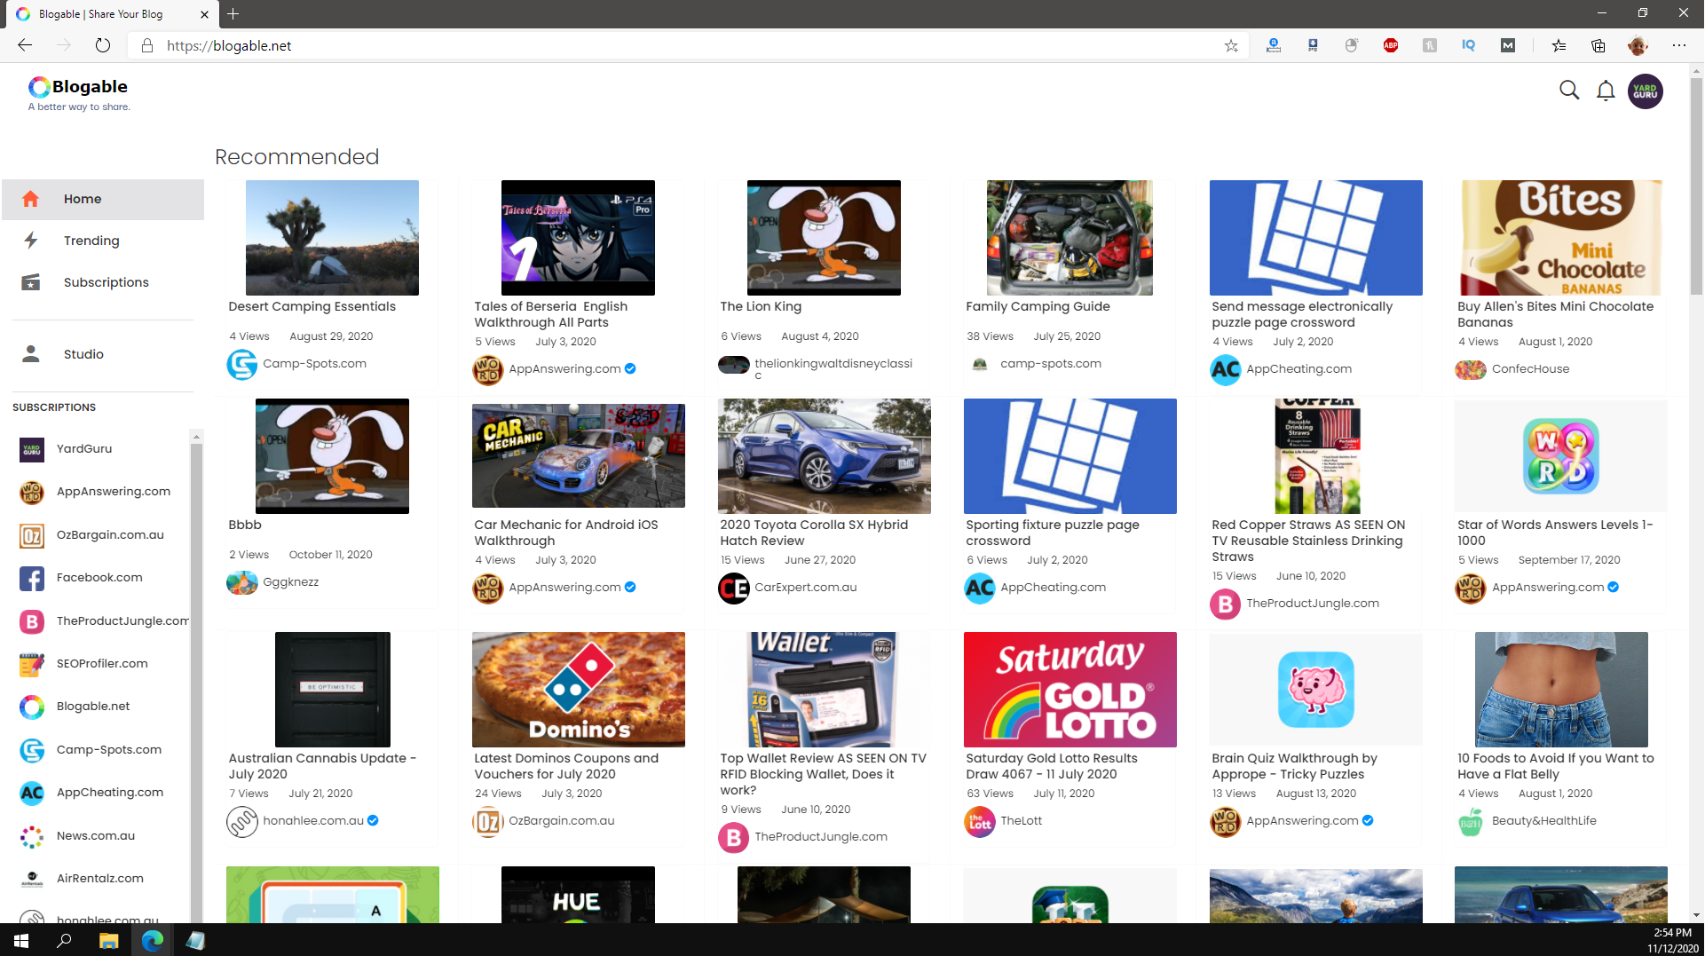Open Windows Start menu
Screen dimensions: 1705x956
(x=21, y=940)
